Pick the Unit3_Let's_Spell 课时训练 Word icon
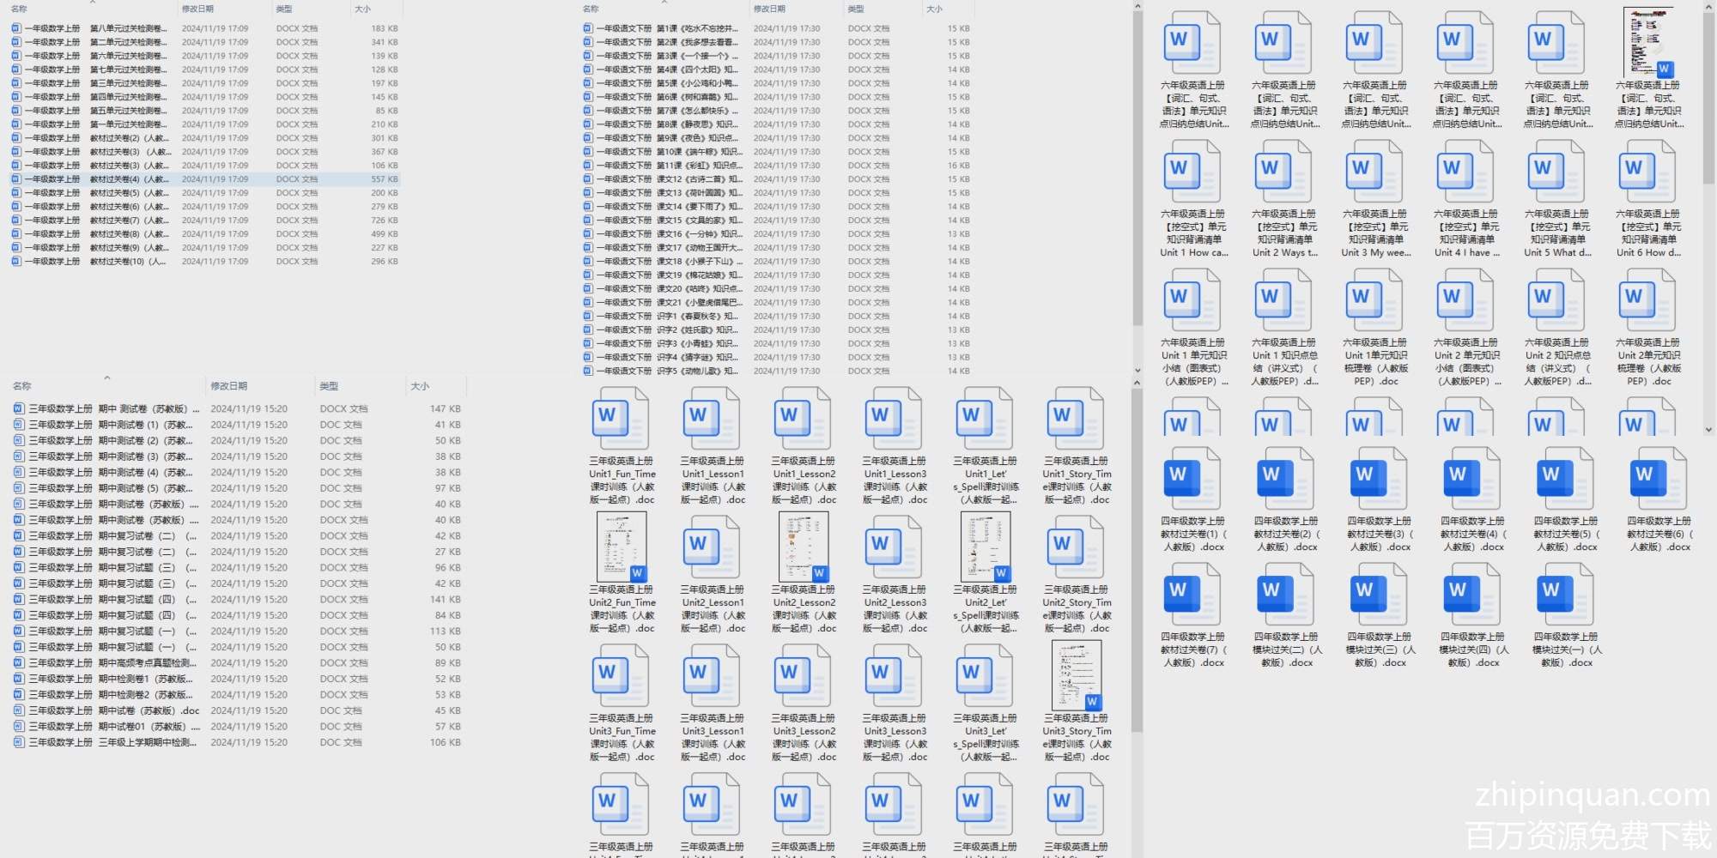 coord(985,675)
